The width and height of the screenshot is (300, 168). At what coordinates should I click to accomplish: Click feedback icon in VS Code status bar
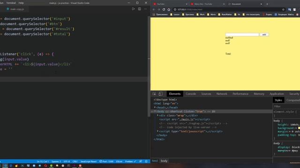(x=141, y=161)
